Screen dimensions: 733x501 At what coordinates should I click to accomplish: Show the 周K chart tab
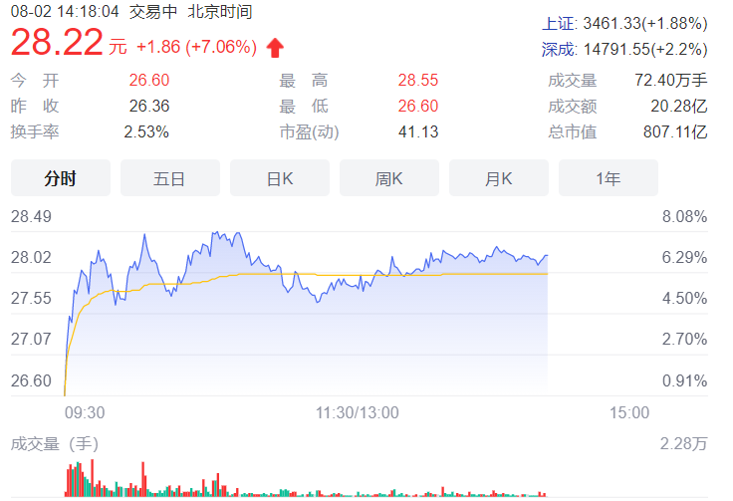tap(389, 178)
